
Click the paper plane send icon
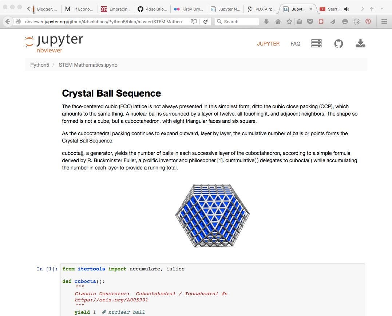point(333,22)
